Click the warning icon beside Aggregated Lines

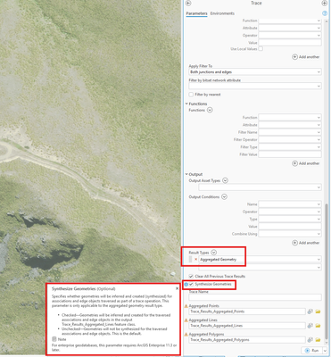(186, 320)
